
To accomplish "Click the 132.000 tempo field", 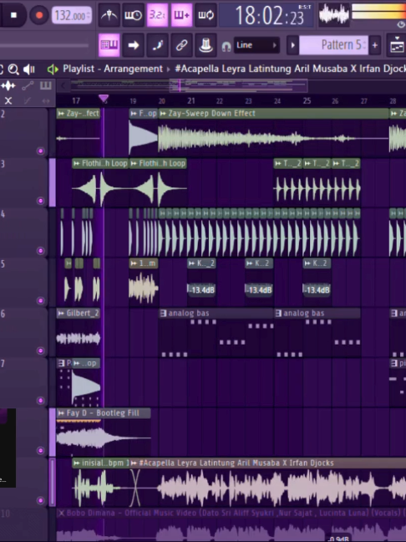I will click(x=72, y=16).
